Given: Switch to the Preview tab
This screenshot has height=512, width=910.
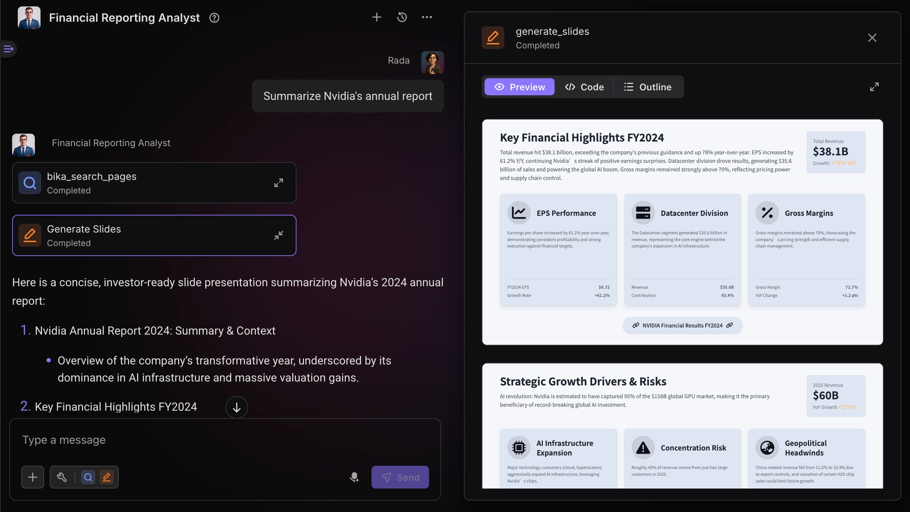Looking at the screenshot, I should [x=519, y=87].
